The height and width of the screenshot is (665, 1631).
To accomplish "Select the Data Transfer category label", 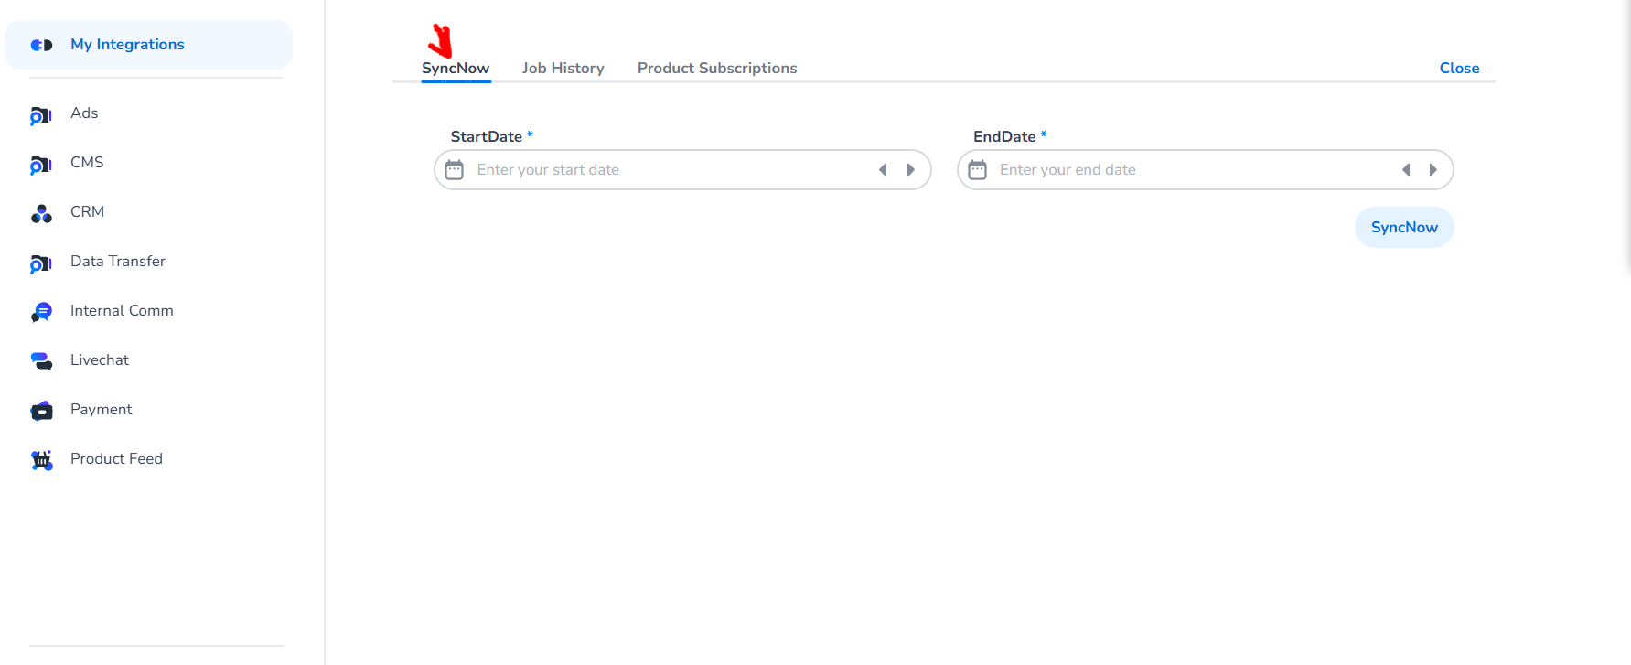I will click(x=118, y=262).
